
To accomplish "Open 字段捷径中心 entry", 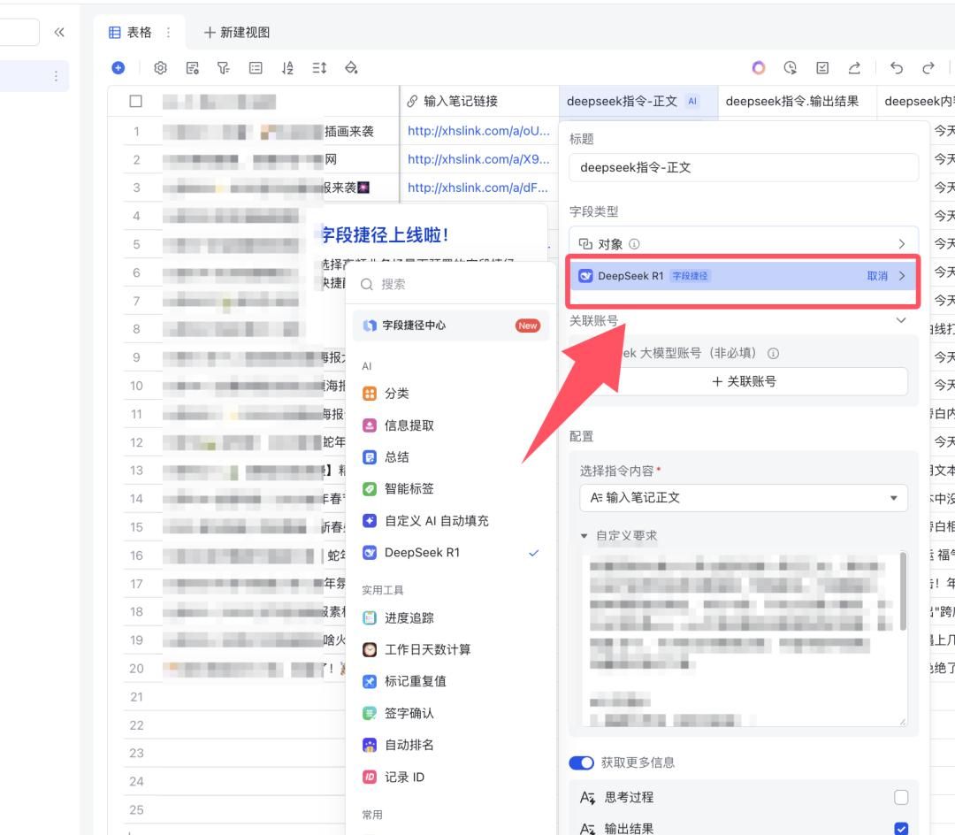I will [x=451, y=326].
